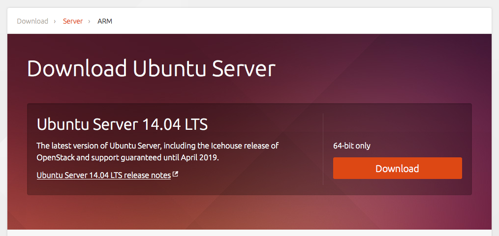The width and height of the screenshot is (499, 236).
Task: Click the phrase 'latest version' in the description
Action: tap(75, 146)
